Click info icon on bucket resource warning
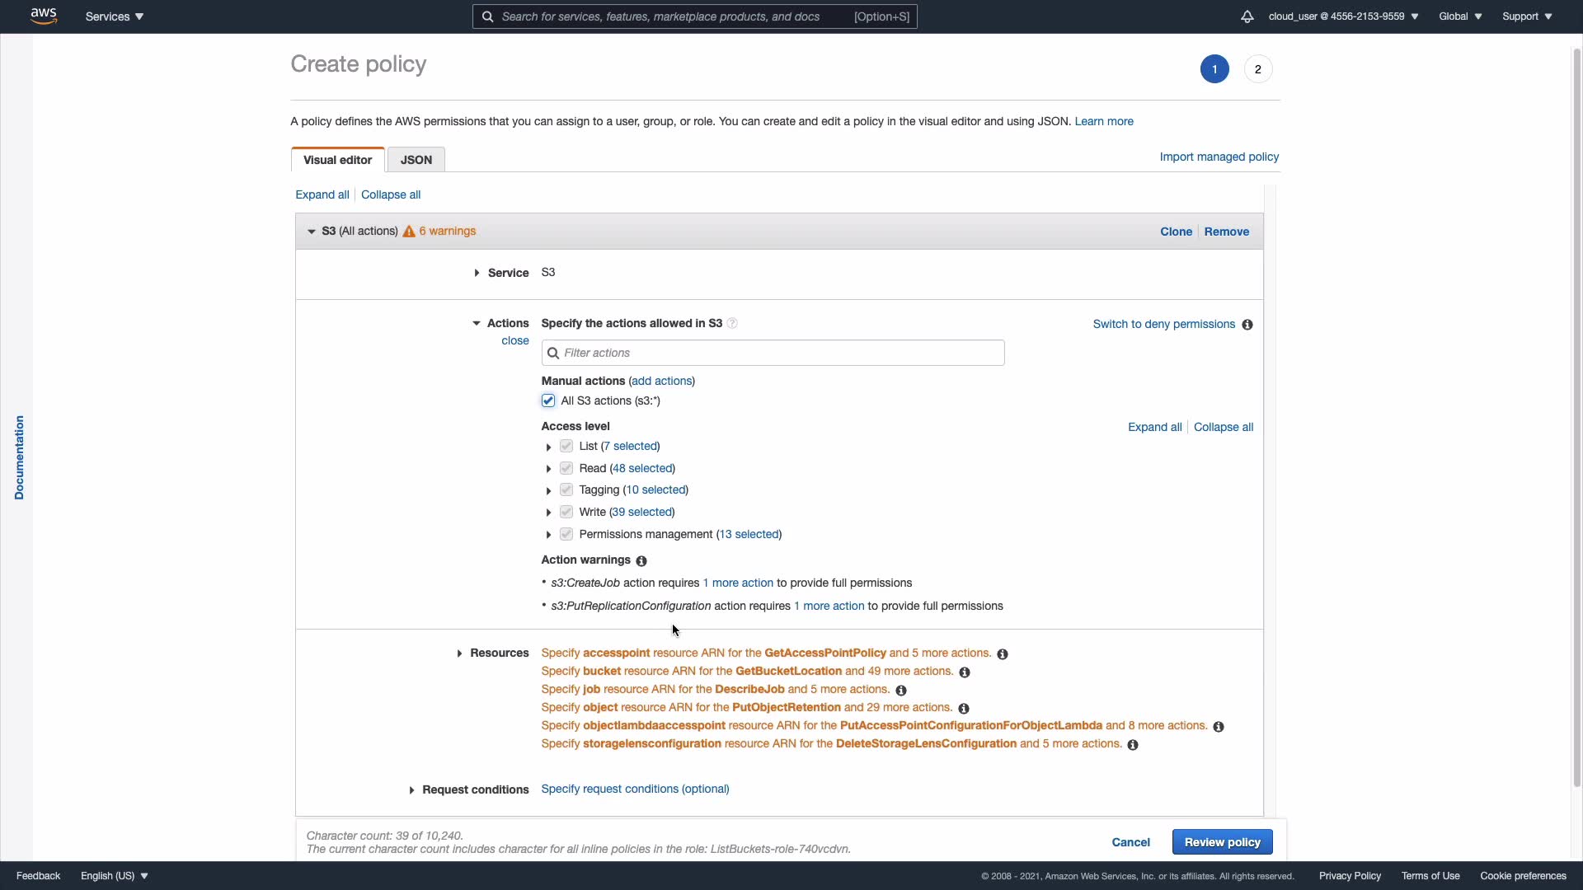This screenshot has height=890, width=1583. coord(965,672)
